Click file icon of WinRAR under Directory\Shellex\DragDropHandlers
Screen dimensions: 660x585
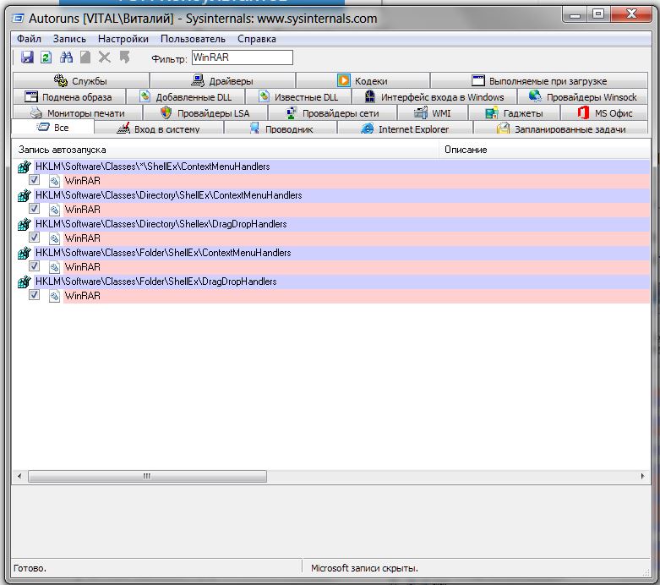(x=54, y=238)
